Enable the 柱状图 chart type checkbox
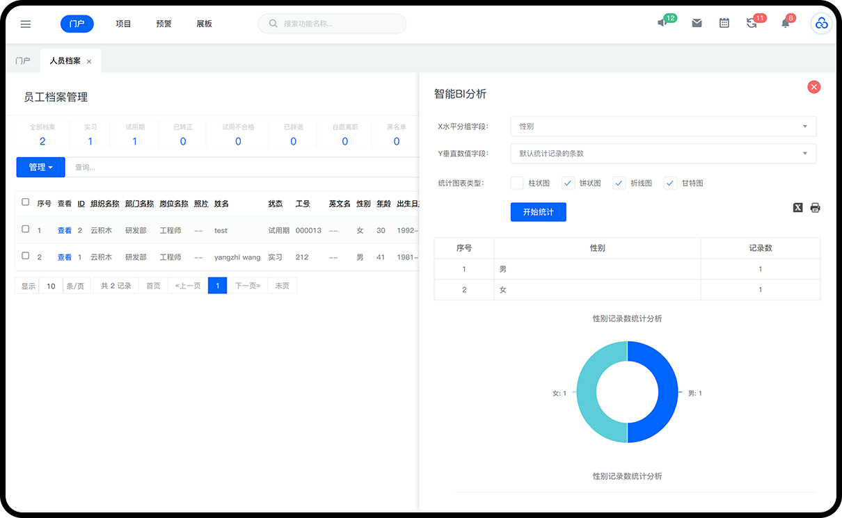Screen dimensions: 842x518 pos(517,183)
